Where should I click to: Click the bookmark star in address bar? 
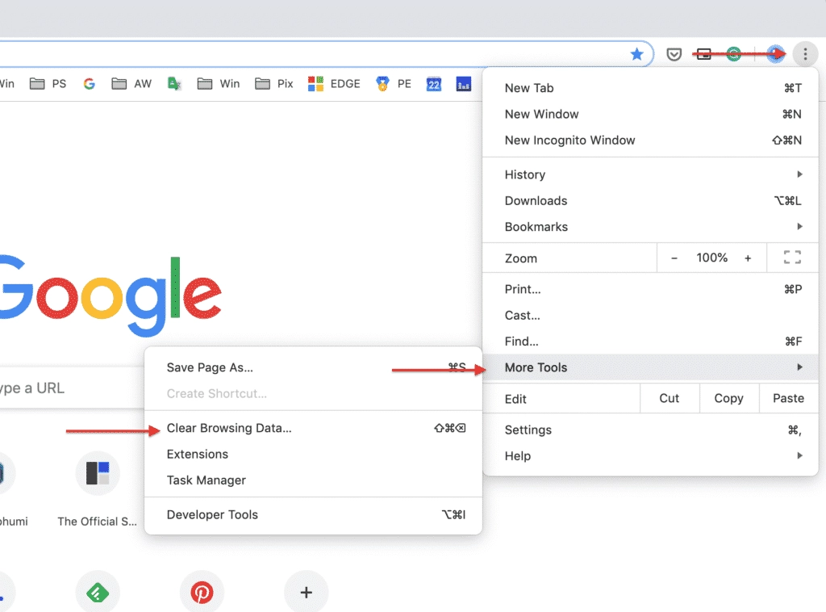point(637,54)
